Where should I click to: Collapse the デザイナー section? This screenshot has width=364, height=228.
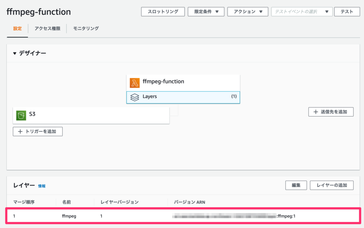pos(14,53)
